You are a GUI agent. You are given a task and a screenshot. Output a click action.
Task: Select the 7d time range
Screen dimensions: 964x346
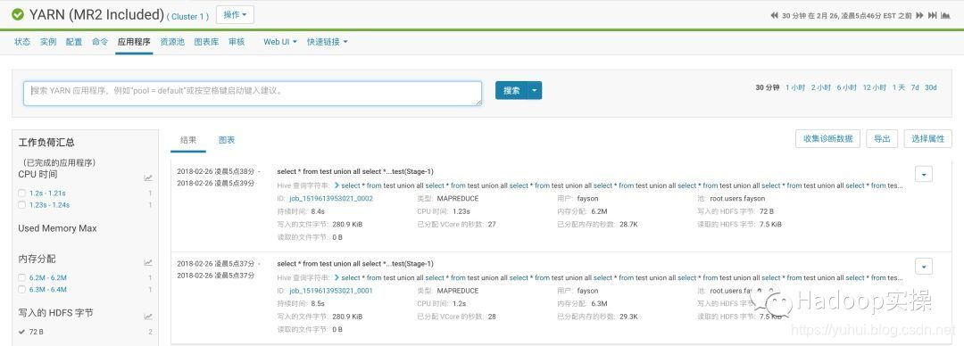pyautogui.click(x=915, y=88)
